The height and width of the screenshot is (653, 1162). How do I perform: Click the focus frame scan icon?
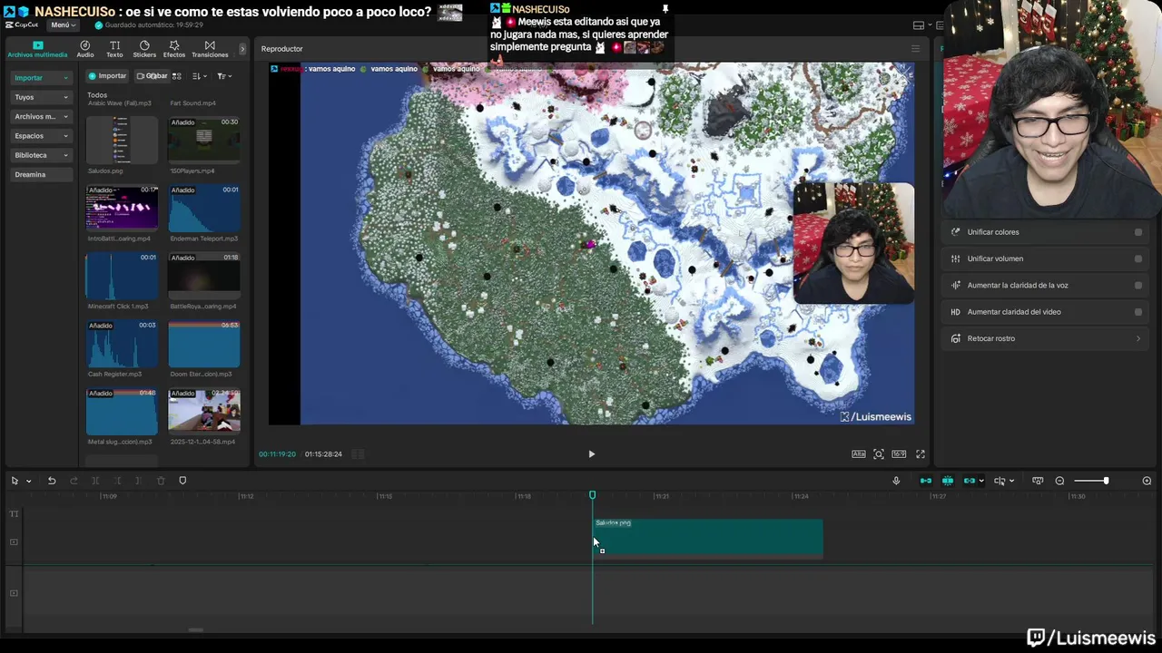point(879,454)
